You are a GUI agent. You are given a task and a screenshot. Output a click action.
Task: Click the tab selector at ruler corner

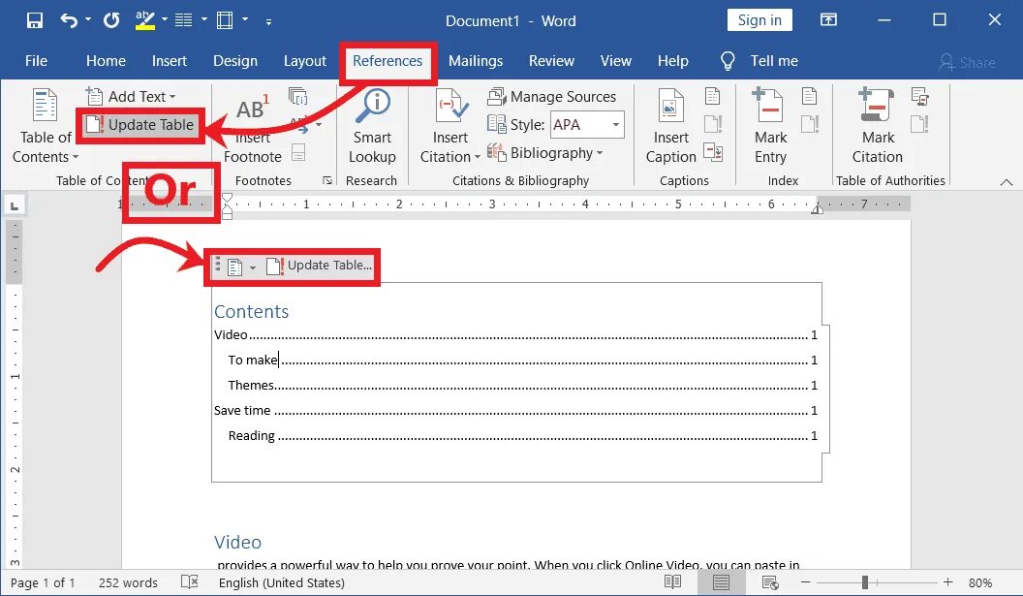click(x=15, y=205)
